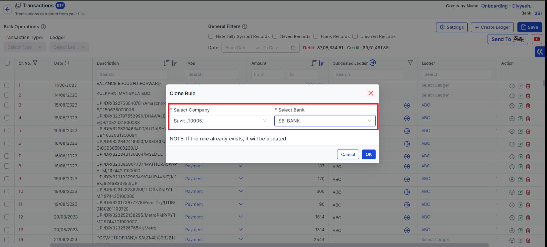Screen dimensions: 547x247
Task: Open the Suggested Ledger filter funnel
Action: point(410,63)
